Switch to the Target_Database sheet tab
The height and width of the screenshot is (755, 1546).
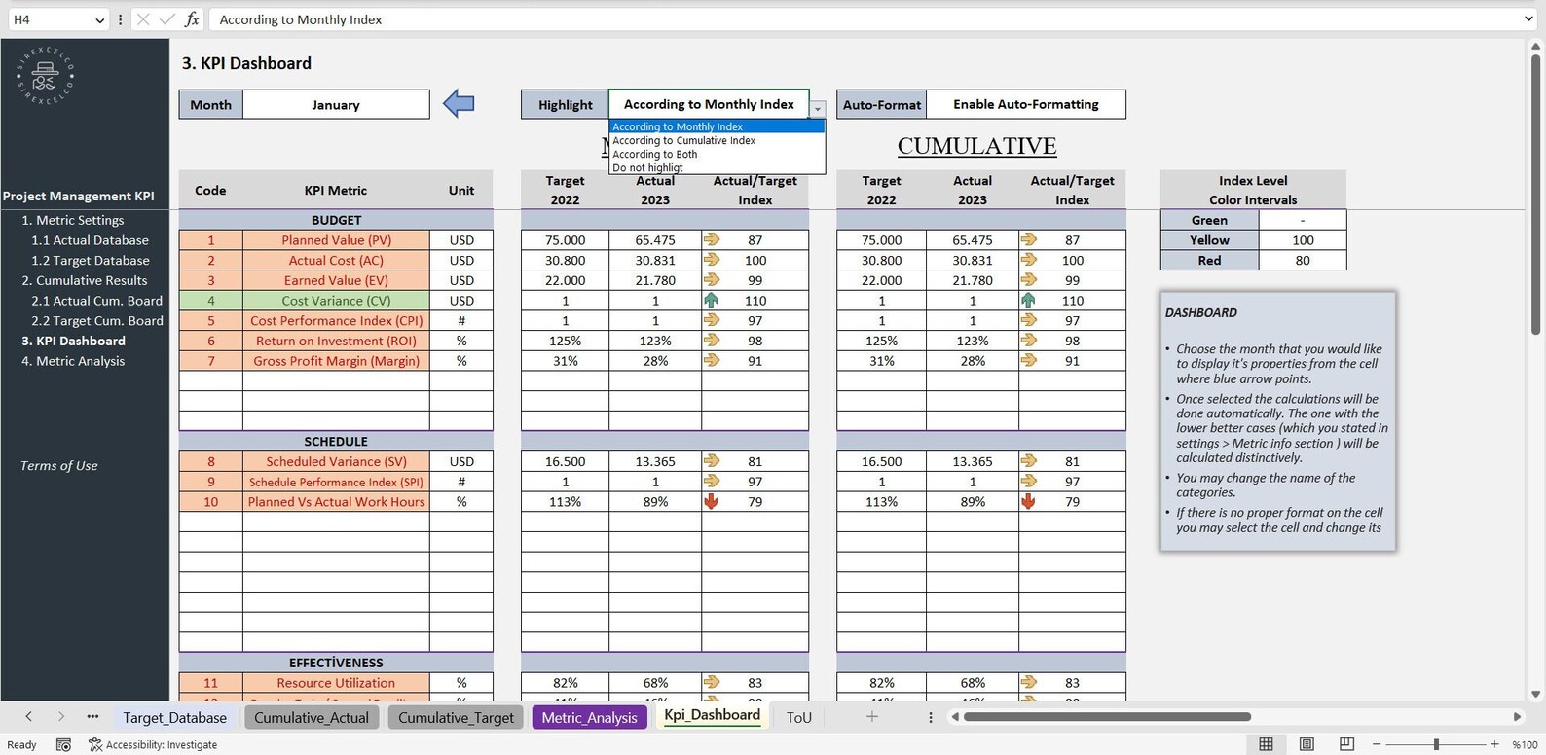tap(175, 717)
